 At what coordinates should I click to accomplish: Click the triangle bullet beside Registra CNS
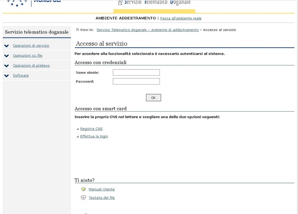tap(78, 129)
